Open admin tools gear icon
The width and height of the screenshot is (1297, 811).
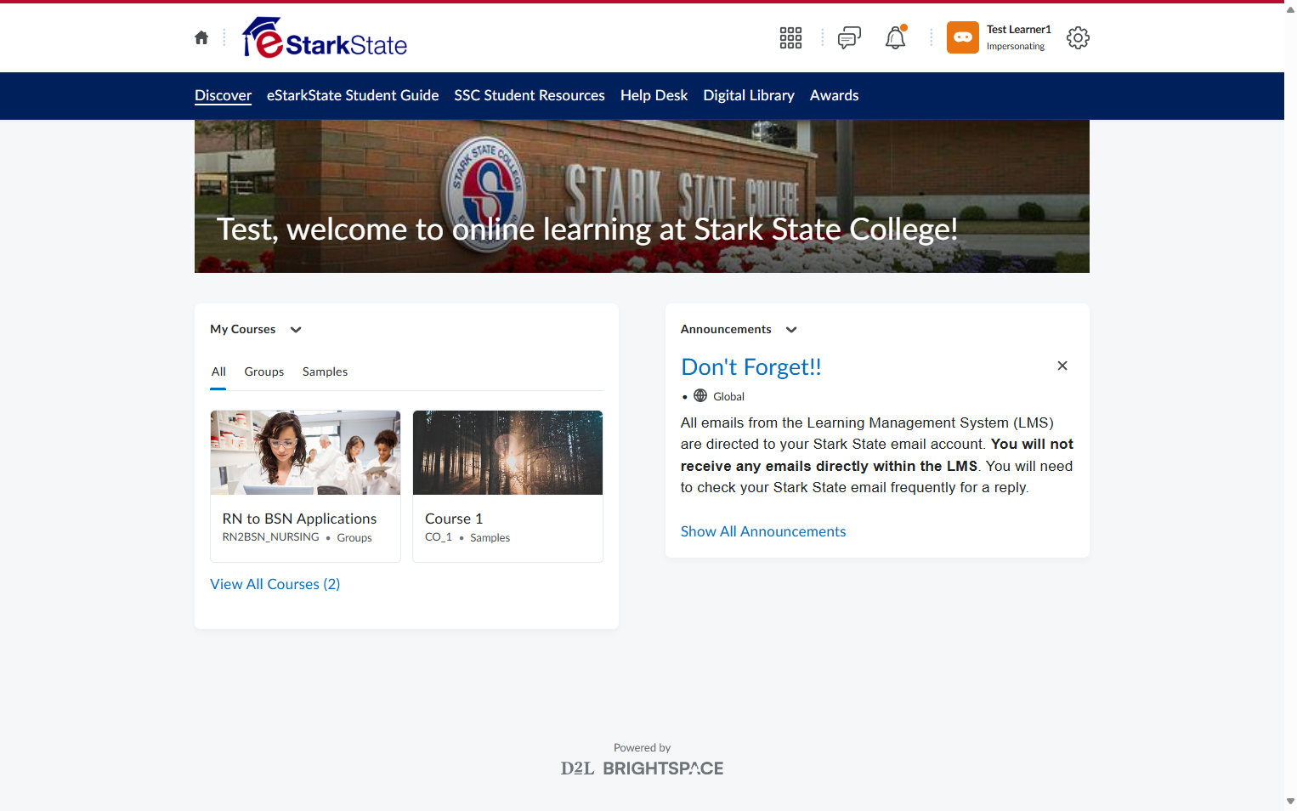click(x=1078, y=37)
